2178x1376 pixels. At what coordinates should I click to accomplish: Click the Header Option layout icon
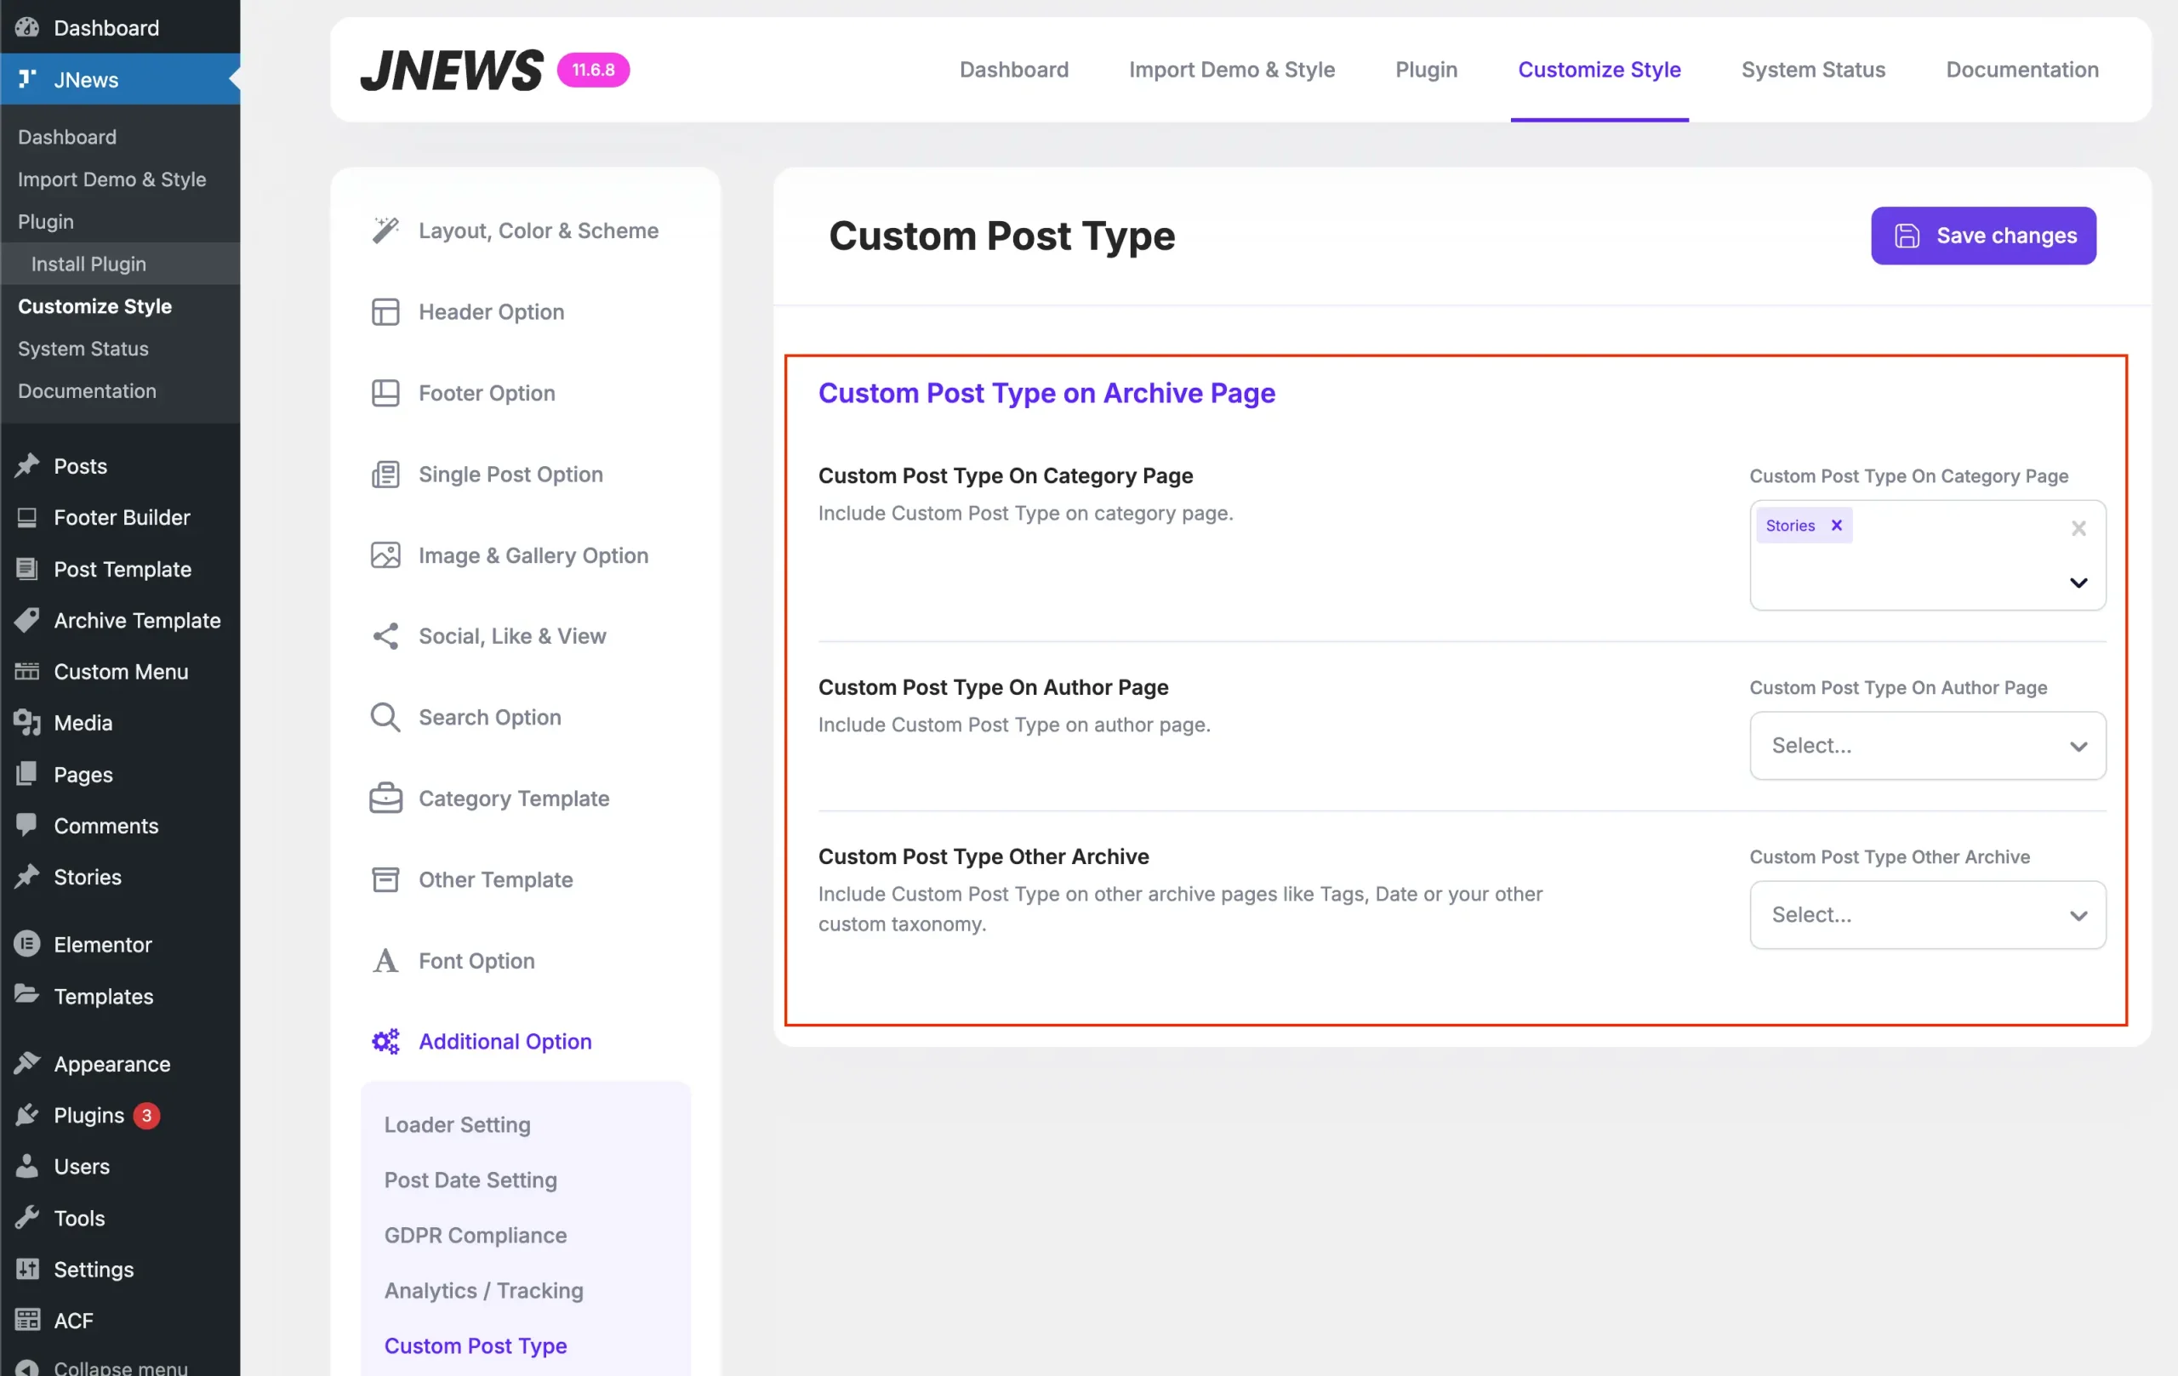[x=385, y=312]
